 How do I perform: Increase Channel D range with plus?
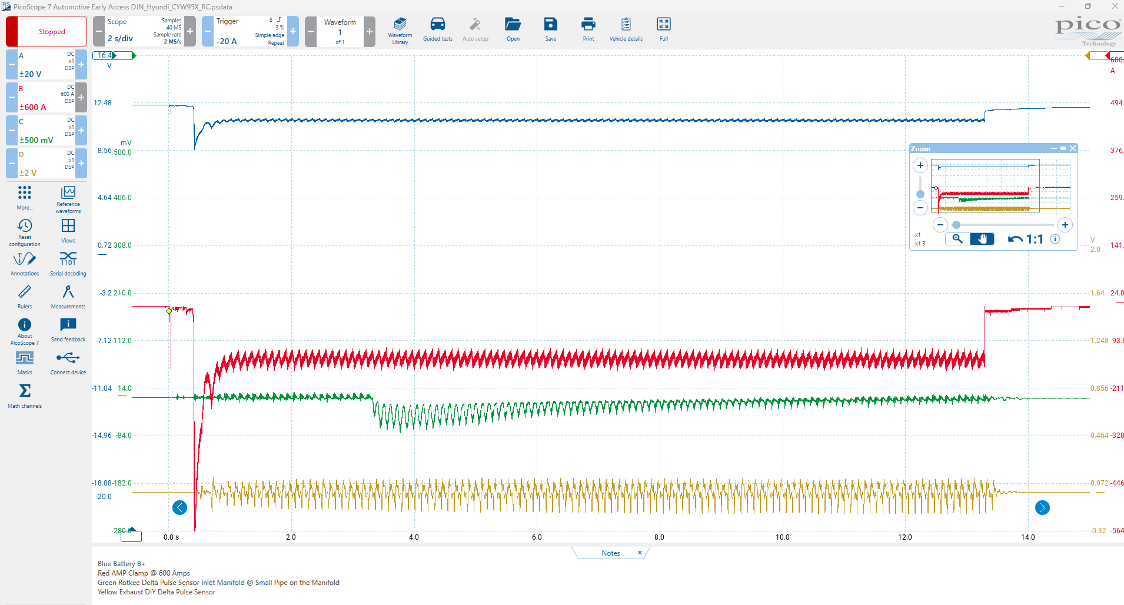pos(81,163)
